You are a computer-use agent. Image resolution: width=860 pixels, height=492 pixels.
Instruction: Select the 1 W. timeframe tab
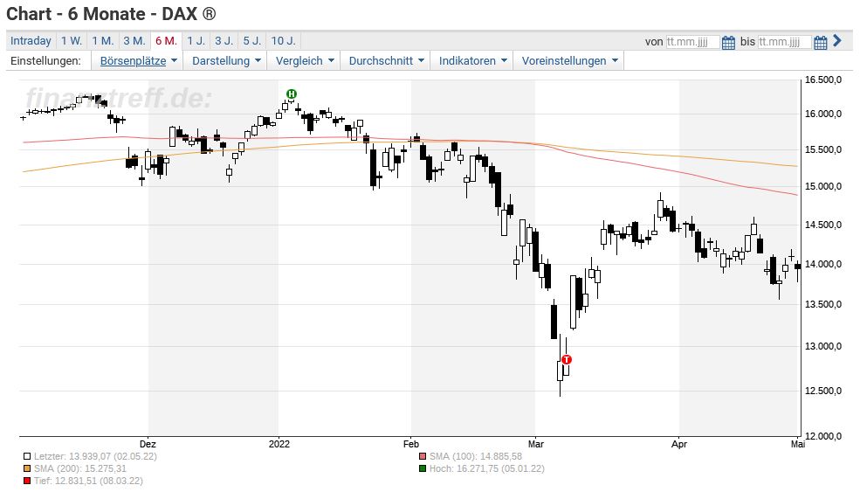click(x=72, y=40)
